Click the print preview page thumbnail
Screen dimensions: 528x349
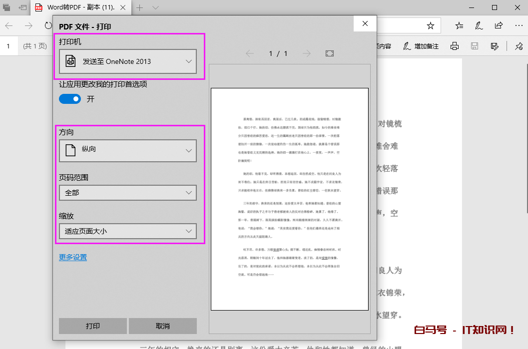coord(289,199)
